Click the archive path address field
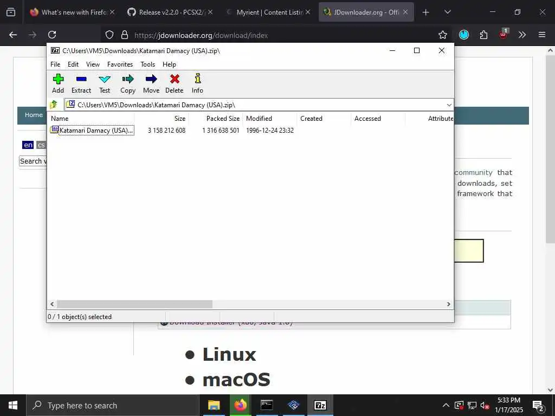The width and height of the screenshot is (555, 416). (x=259, y=105)
